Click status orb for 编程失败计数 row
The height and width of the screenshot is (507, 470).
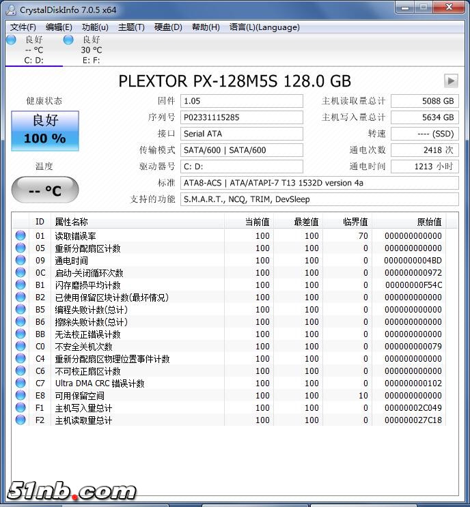pos(20,309)
